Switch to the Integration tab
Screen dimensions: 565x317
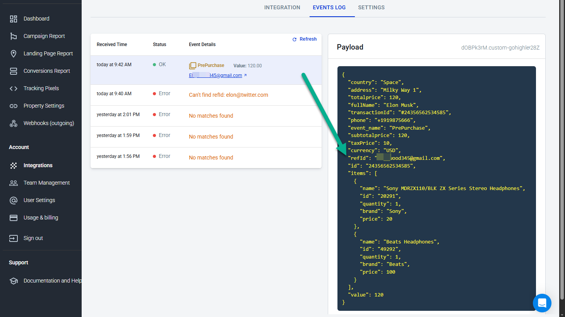pyautogui.click(x=282, y=7)
